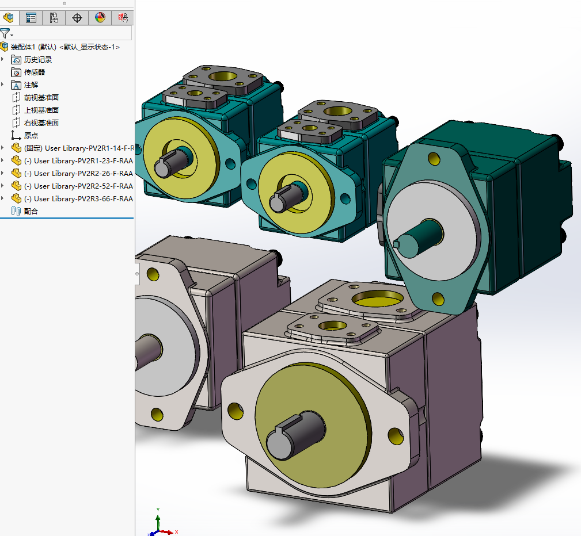This screenshot has width=581, height=536.
Task: Expand the PV2R1-14-F component
Action: coord(3,148)
